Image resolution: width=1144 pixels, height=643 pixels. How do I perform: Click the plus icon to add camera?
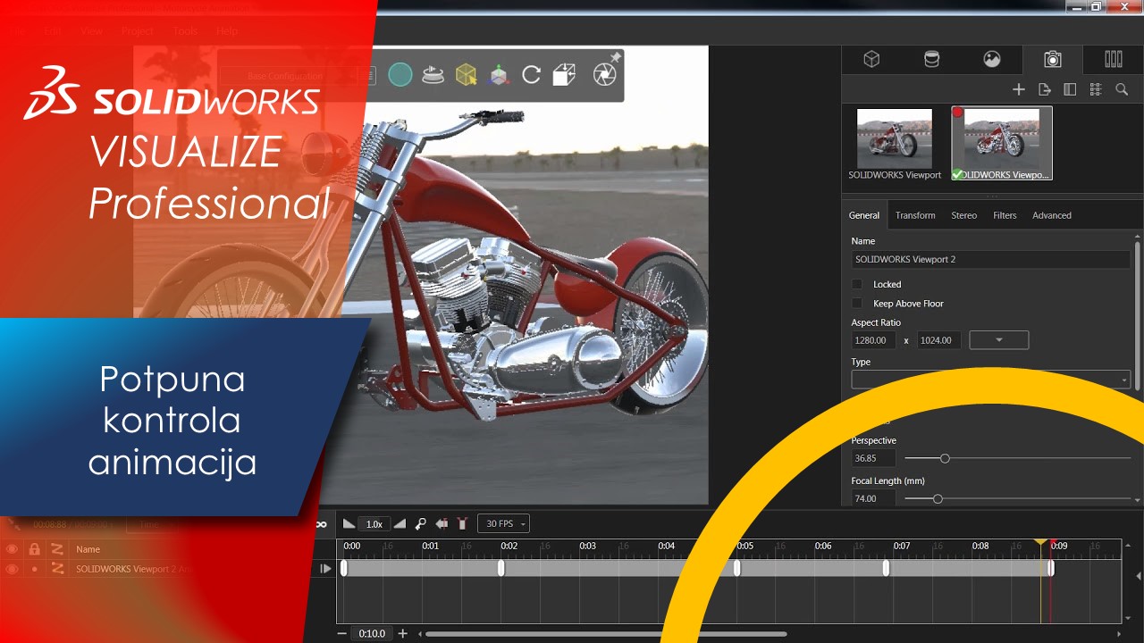[1018, 89]
